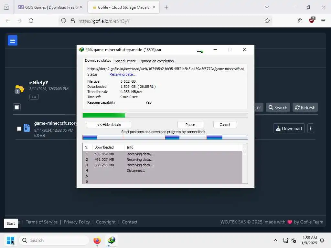Select connection row 2 with 491.027 MB
Image resolution: width=331 pixels, height=248 pixels.
(x=162, y=160)
